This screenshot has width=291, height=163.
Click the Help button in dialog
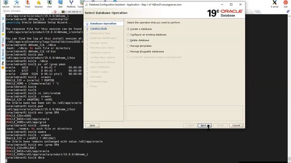coord(92,125)
